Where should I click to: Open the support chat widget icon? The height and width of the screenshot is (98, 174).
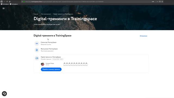[x=4, y=94]
